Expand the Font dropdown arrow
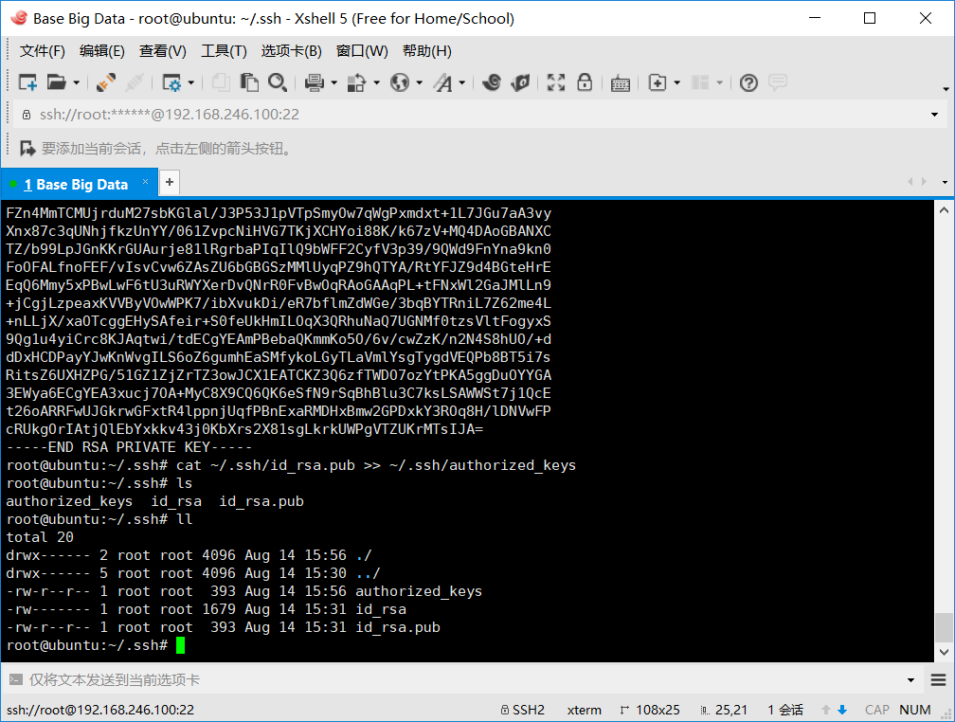 461,82
